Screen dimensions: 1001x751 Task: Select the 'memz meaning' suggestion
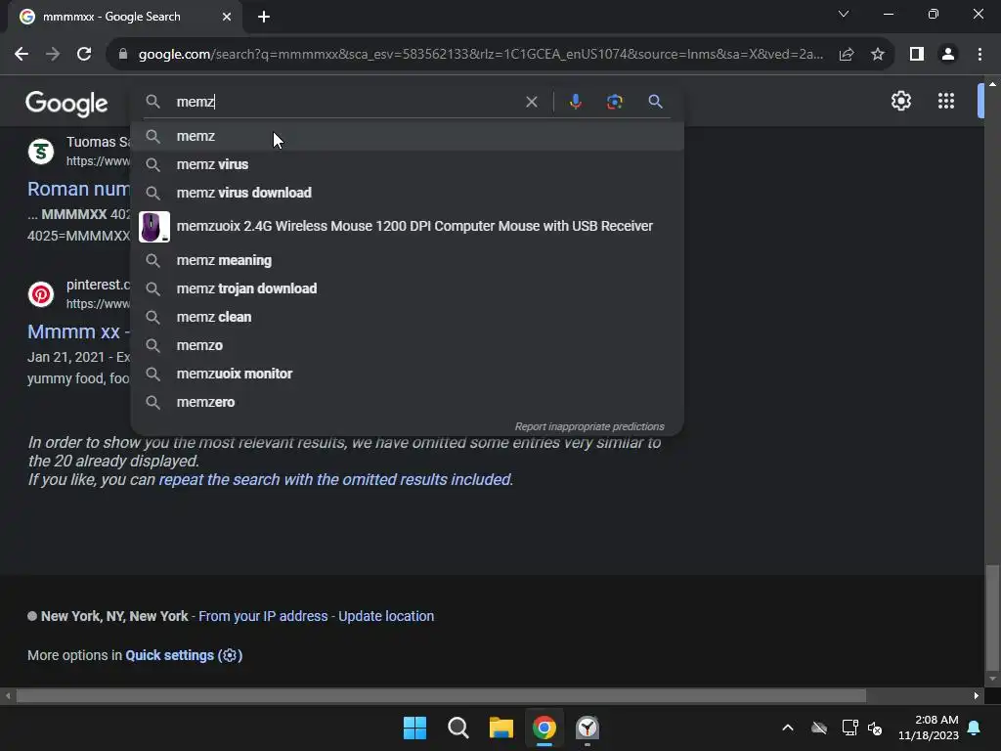pos(408,260)
